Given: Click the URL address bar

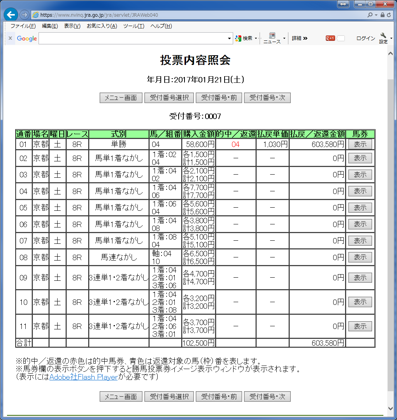Looking at the screenshot, I should [198, 15].
